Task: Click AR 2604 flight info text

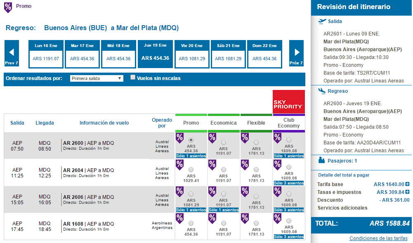Action: [x=88, y=173]
